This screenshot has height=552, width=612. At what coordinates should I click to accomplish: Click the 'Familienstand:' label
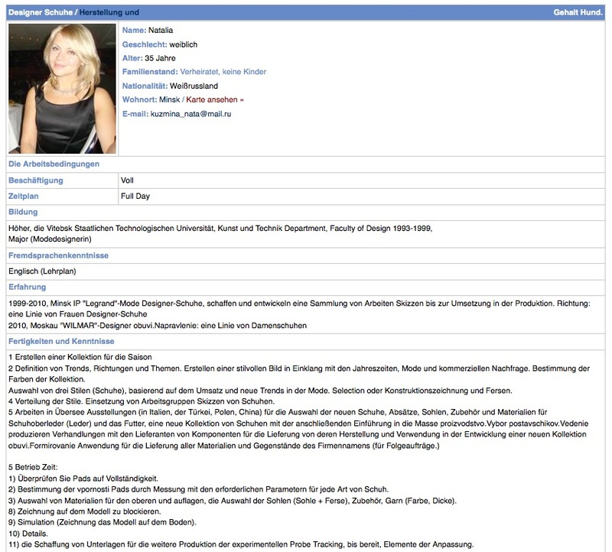click(150, 72)
